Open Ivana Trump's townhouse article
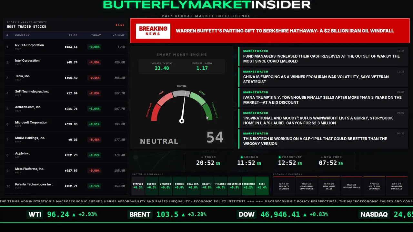 (323, 97)
